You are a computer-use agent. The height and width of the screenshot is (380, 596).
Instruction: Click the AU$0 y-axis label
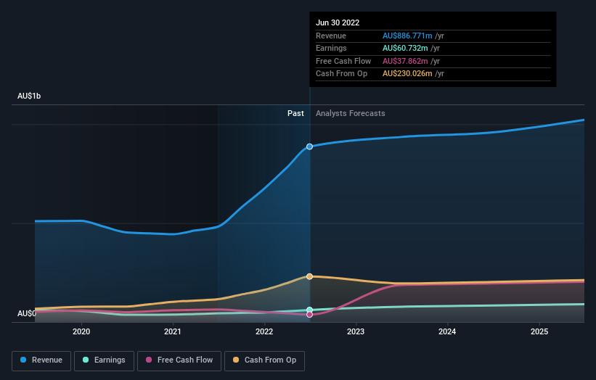click(x=26, y=313)
